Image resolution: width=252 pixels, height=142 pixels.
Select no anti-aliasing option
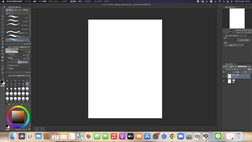(x=19, y=62)
